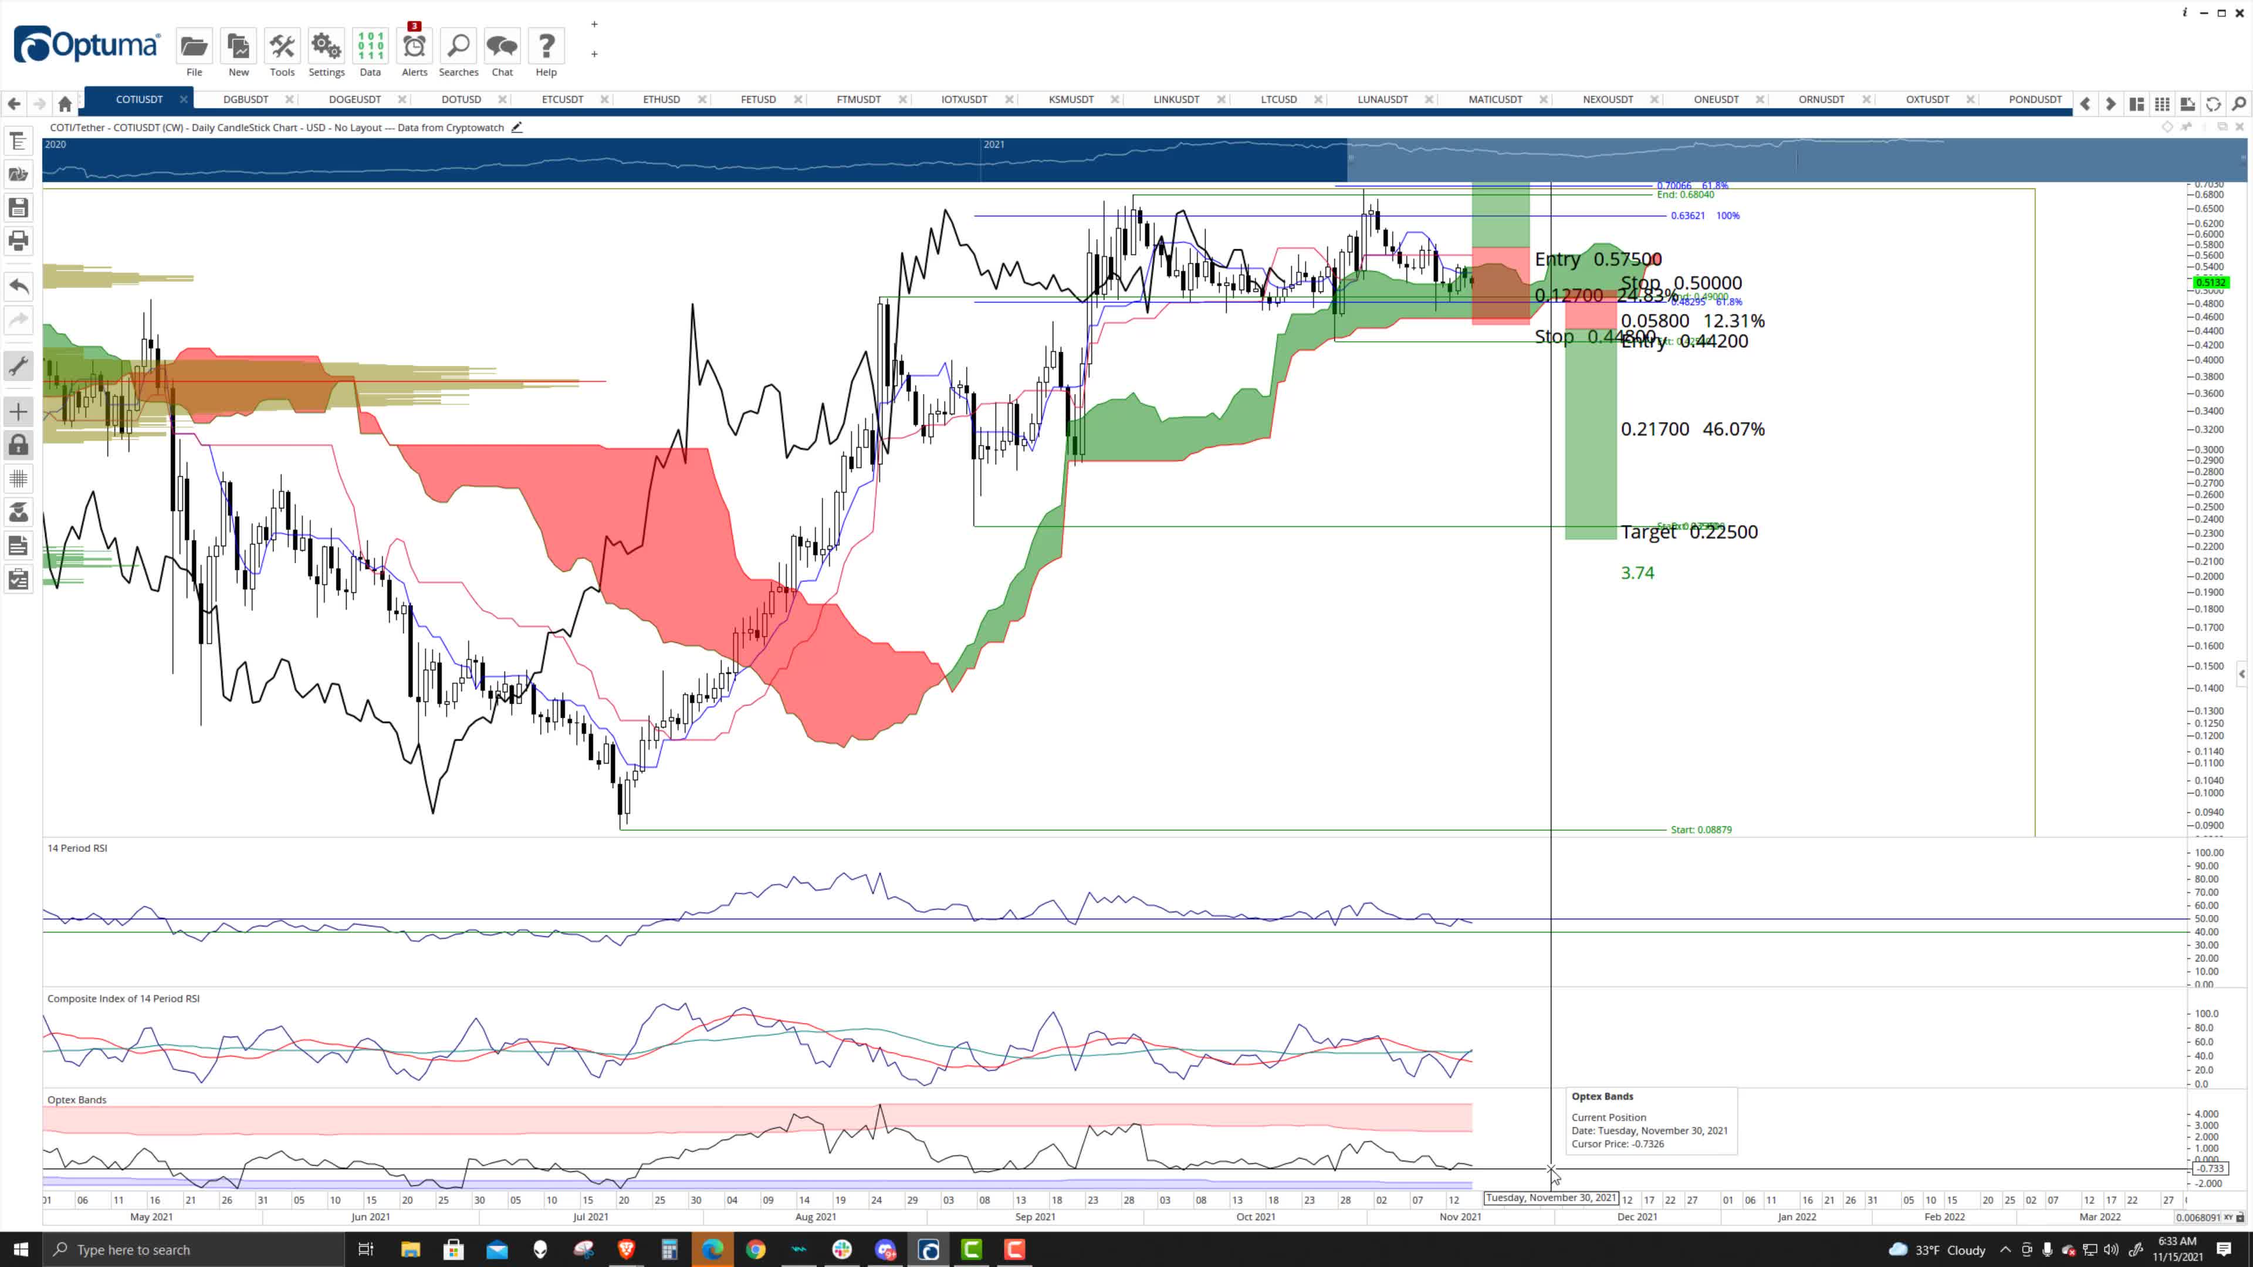
Task: Click the refresh icon on tab bar
Action: click(x=2213, y=104)
